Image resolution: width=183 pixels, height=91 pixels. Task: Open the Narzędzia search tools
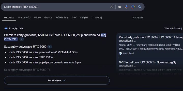pyautogui.click(x=138, y=17)
